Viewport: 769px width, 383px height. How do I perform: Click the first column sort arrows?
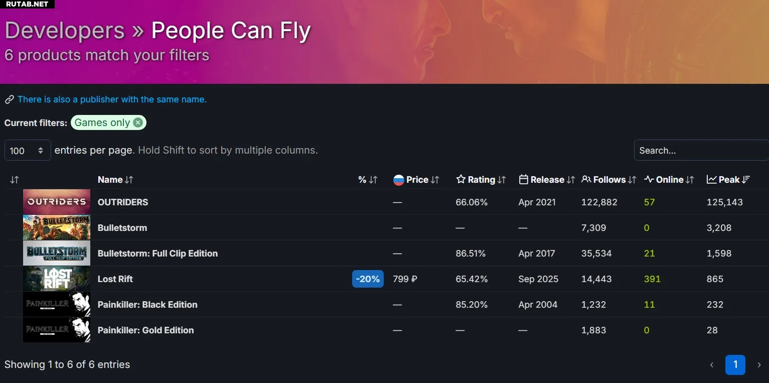[x=15, y=180]
